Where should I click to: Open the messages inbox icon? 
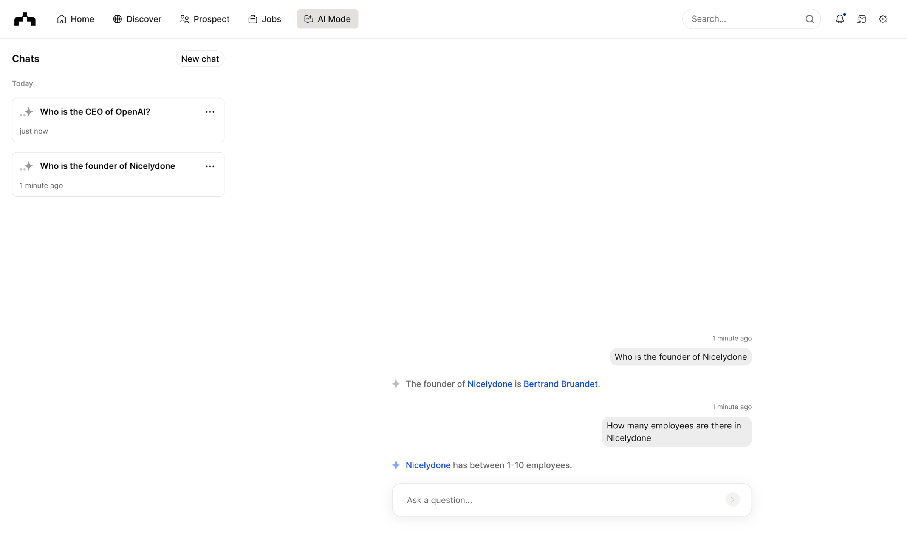coord(862,19)
